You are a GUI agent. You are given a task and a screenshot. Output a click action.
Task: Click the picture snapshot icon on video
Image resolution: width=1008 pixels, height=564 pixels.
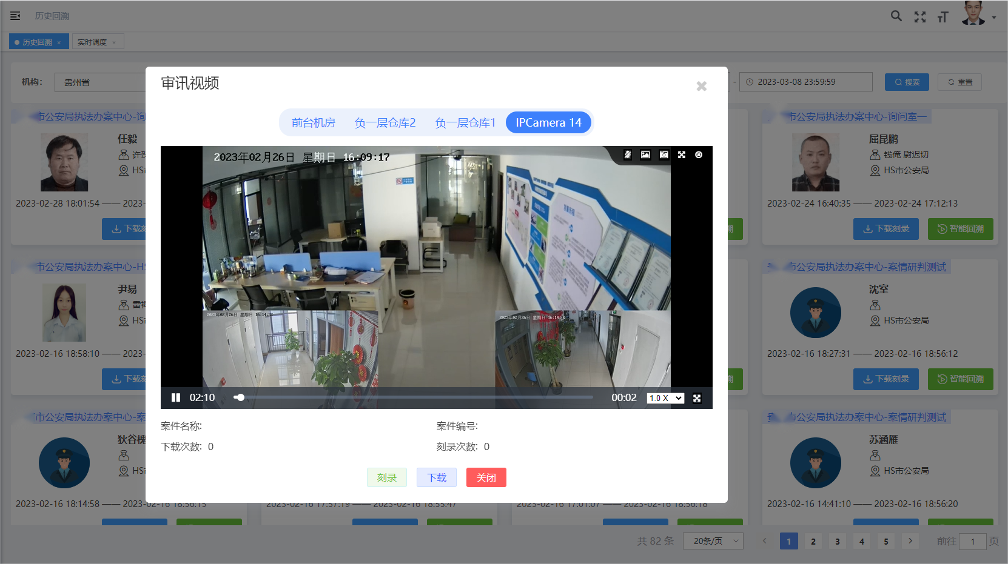click(x=645, y=155)
